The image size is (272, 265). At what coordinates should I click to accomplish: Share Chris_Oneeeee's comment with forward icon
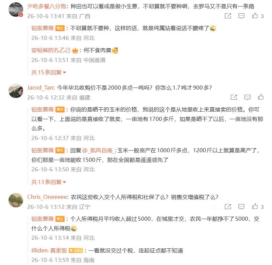[228, 207]
